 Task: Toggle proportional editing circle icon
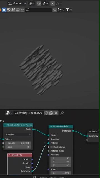click(52, 4)
